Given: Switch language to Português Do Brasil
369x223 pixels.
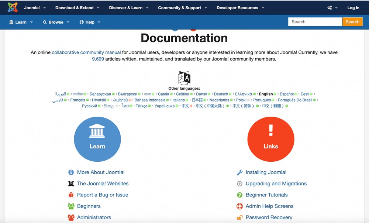Looking at the screenshot, I should [x=295, y=100].
